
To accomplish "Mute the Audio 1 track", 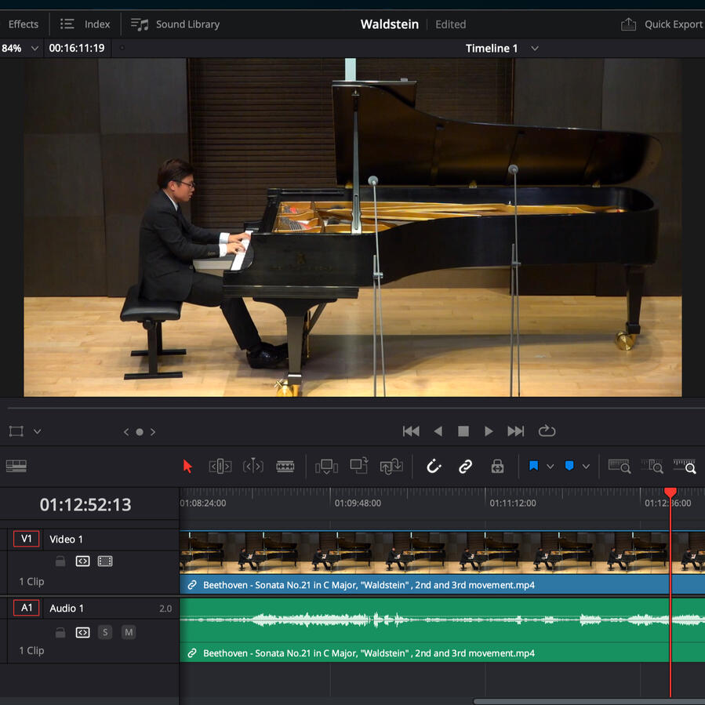I will (x=129, y=632).
